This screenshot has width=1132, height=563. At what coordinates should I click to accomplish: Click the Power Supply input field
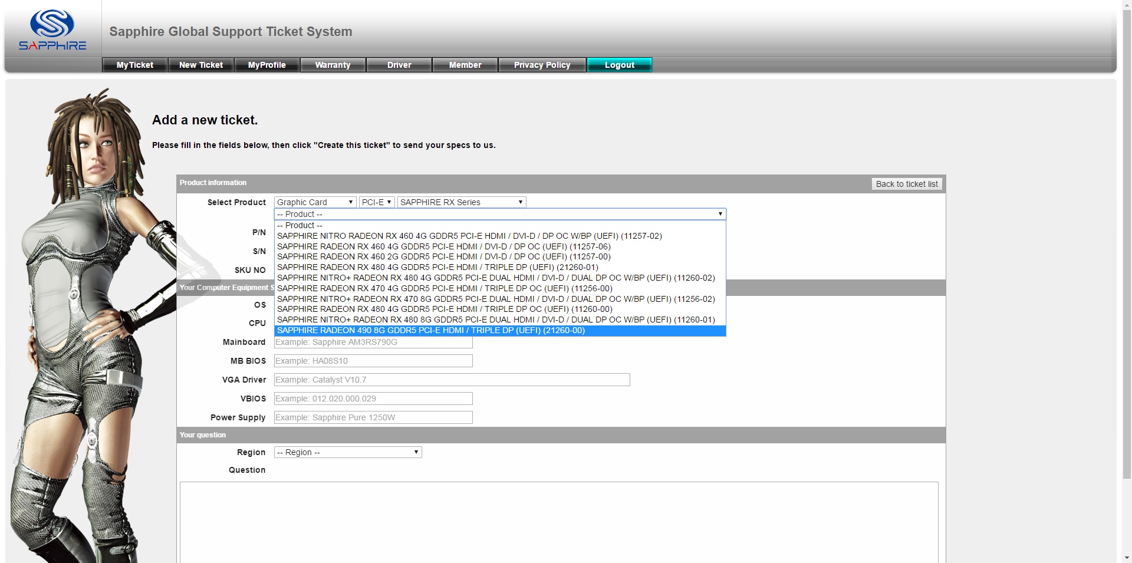(373, 417)
